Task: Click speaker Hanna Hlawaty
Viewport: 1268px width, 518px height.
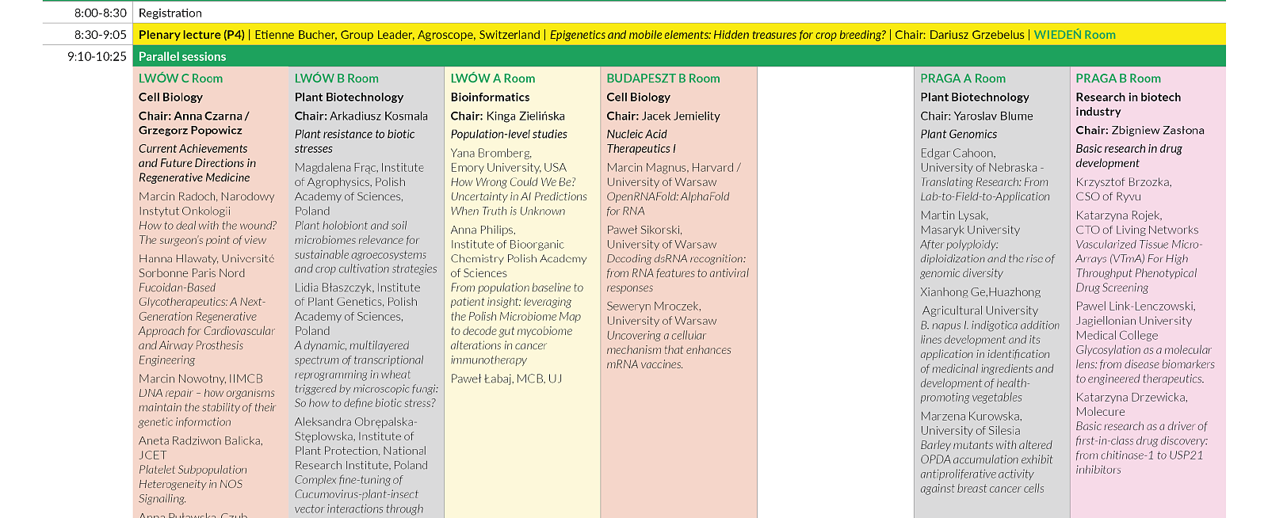Action: [x=207, y=265]
